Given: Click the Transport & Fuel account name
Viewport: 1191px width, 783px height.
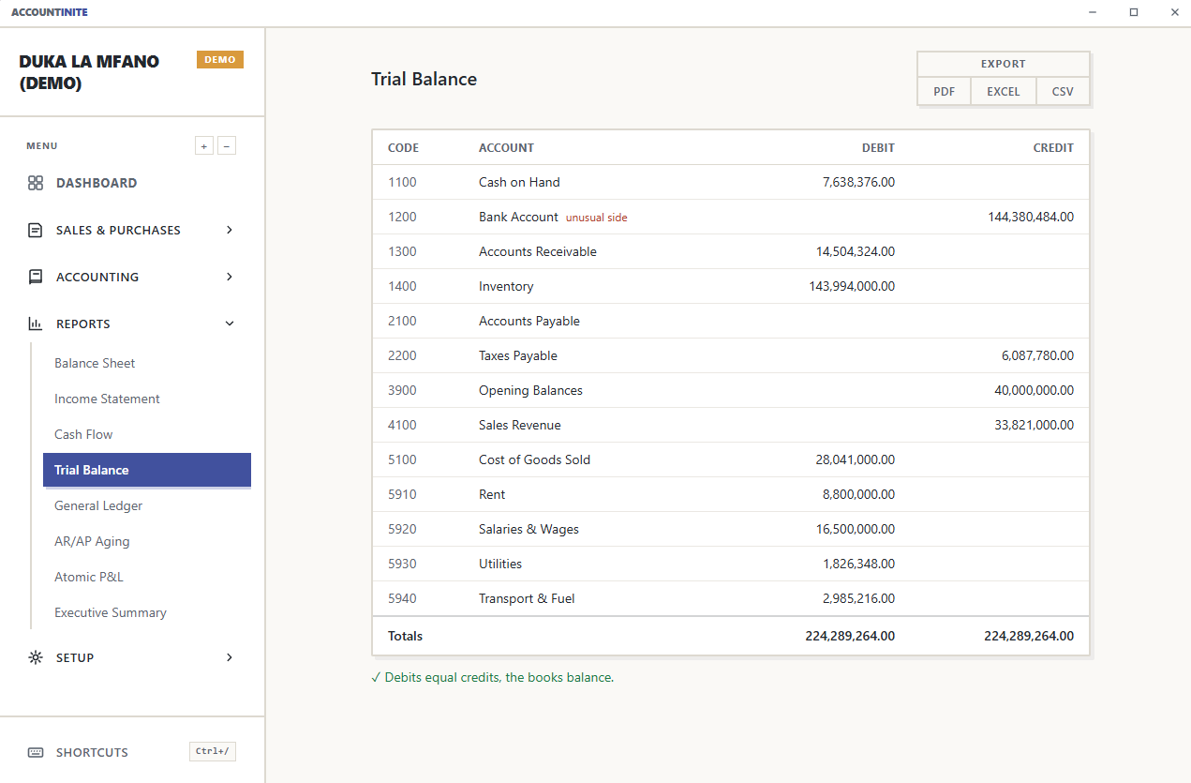Looking at the screenshot, I should 527,598.
